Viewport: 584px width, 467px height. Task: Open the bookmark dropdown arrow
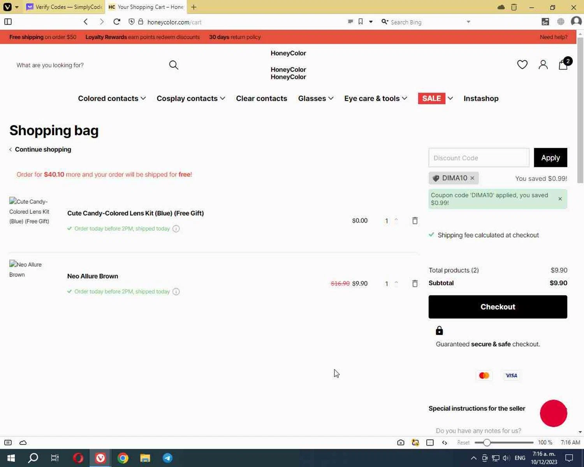371,22
